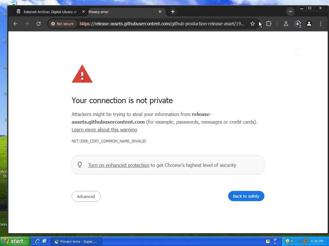Viewport: 329px width, 246px height.
Task: Click Turn on enhanced protection link
Action: point(119,165)
